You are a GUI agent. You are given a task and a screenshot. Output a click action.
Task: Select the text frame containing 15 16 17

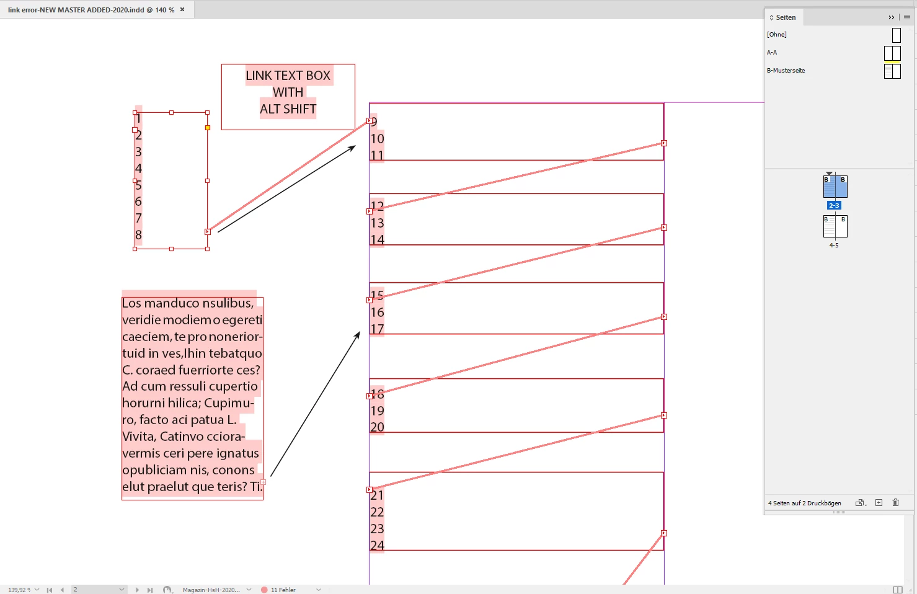[x=516, y=308]
